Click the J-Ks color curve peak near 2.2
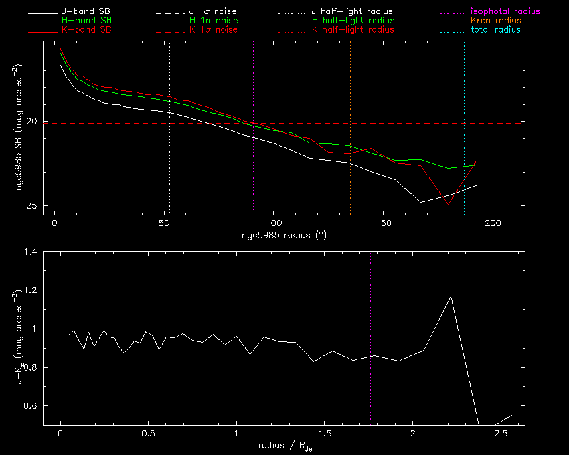The image size is (569, 455). tap(451, 296)
